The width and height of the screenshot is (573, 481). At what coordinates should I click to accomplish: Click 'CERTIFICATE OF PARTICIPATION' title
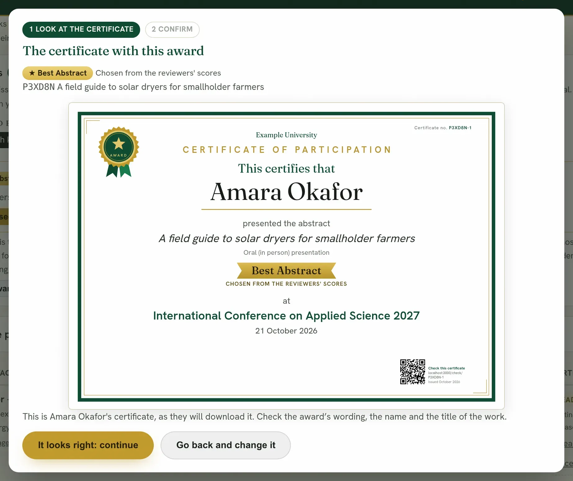tap(286, 150)
